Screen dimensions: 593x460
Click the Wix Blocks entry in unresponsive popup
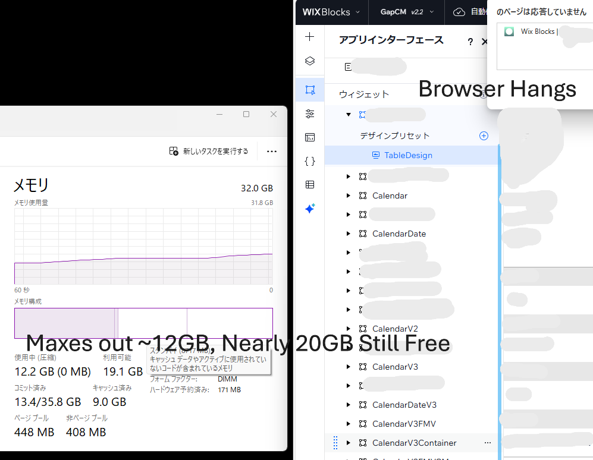tap(545, 31)
